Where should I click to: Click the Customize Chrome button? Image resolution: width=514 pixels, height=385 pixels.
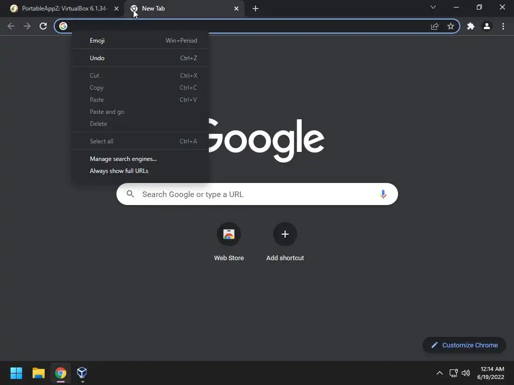[464, 345]
